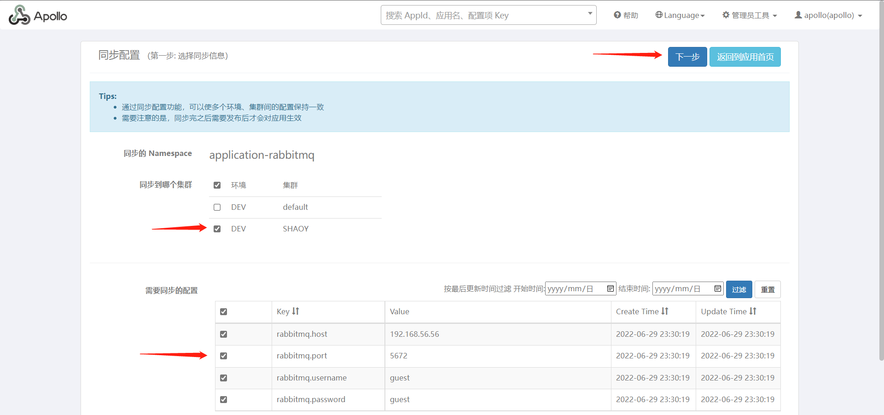The image size is (884, 415).
Task: Click the 下一步 next step button
Action: coord(687,57)
